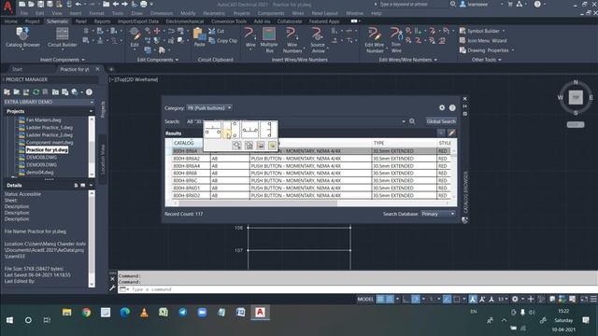Open the Catalog Browser tool
598x336 pixels.
pyautogui.click(x=22, y=37)
